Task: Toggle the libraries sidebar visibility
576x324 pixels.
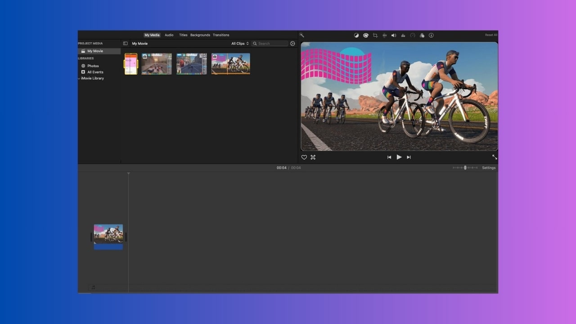Action: 125,44
